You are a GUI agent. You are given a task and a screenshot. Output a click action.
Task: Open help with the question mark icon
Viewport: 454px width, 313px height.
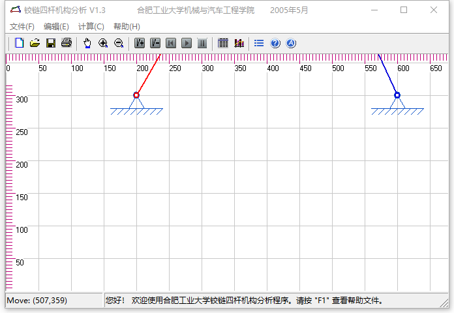pyautogui.click(x=275, y=43)
